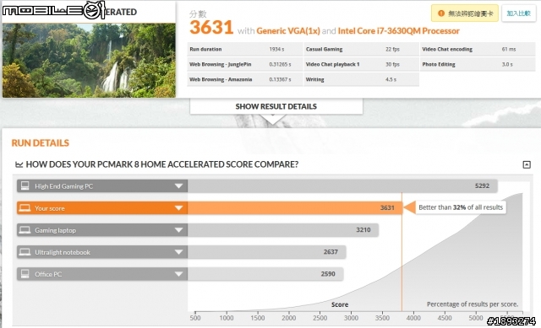The image size is (541, 328).
Task: Click the desktop icon beside Office PC
Action: (25, 274)
